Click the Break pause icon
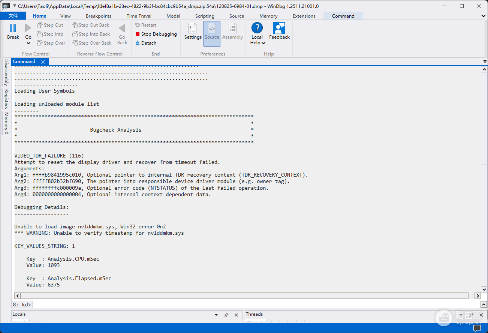488x333 pixels. [13, 28]
